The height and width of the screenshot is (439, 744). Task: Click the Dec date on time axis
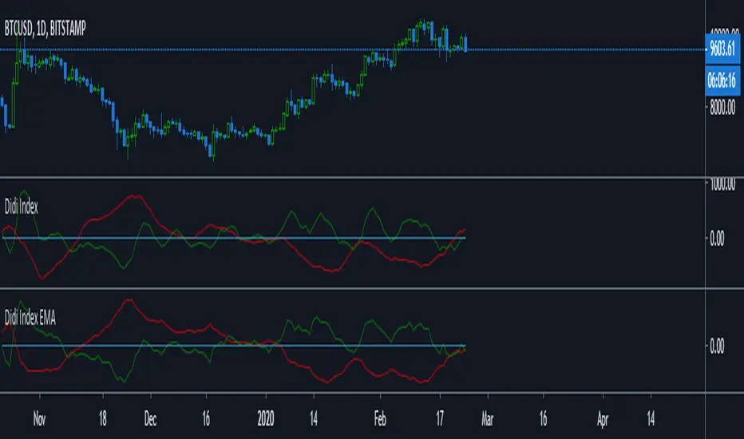[x=150, y=419]
